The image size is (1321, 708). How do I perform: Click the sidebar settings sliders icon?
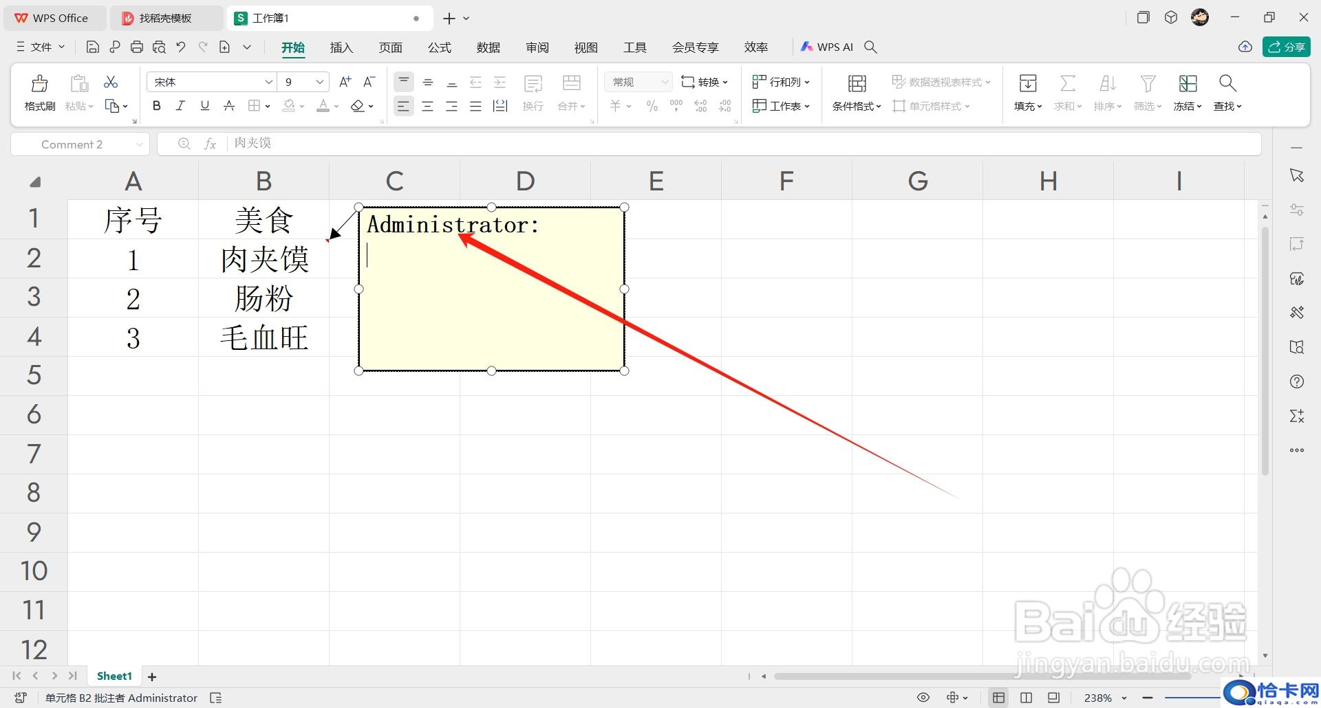point(1297,210)
